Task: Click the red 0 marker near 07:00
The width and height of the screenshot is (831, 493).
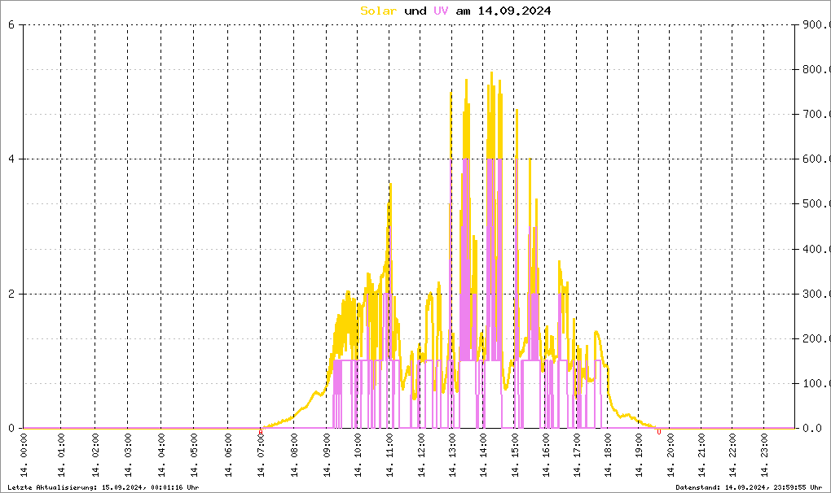Action: tap(261, 432)
